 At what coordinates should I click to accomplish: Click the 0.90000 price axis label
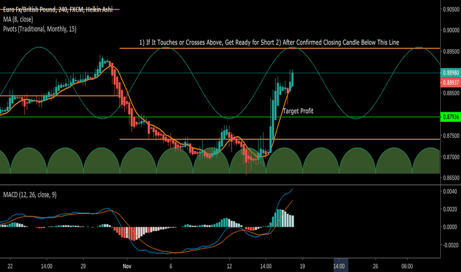pos(451,30)
